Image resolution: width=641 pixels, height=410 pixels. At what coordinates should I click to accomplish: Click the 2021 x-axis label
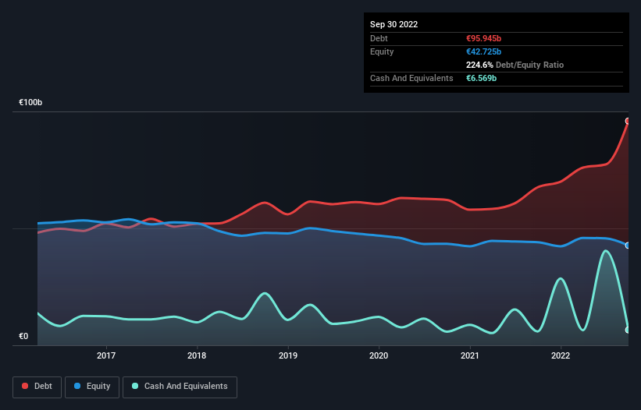point(470,355)
